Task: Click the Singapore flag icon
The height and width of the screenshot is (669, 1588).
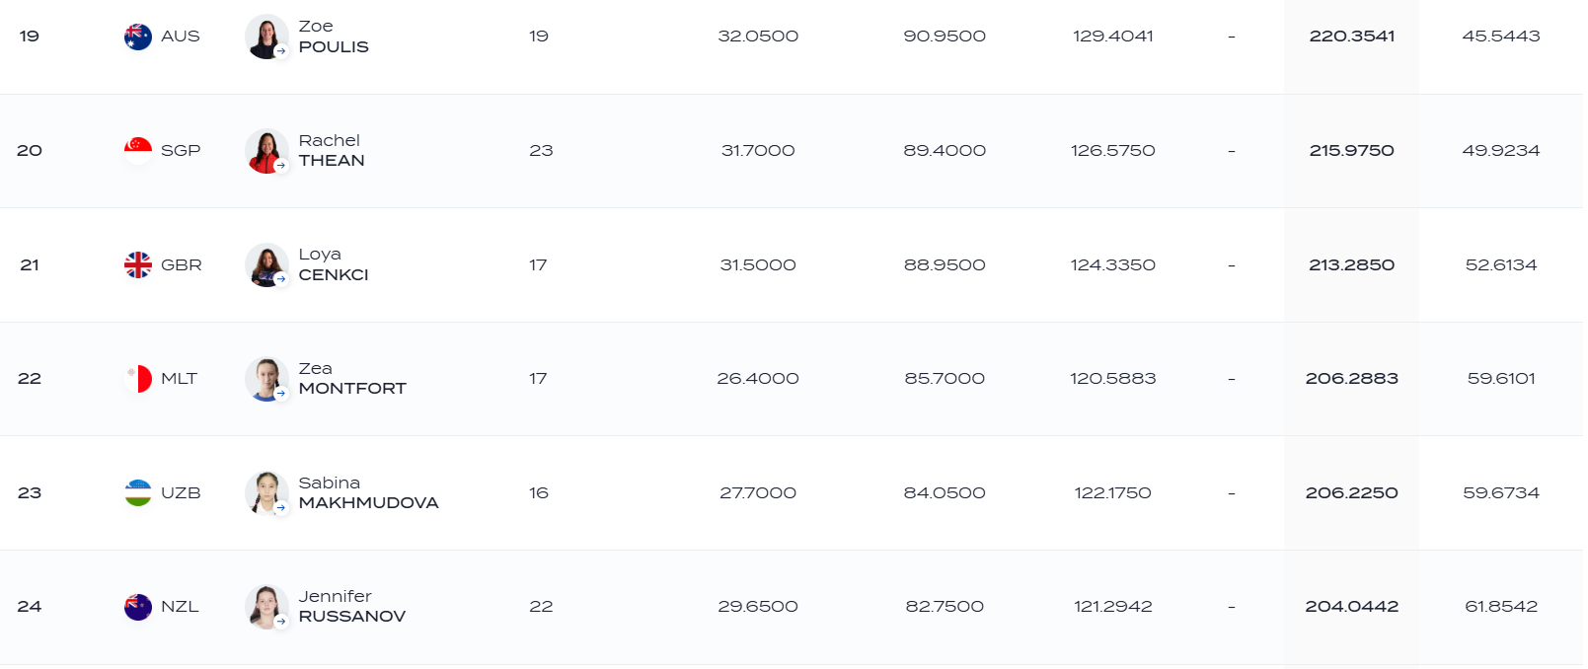Action: click(138, 151)
